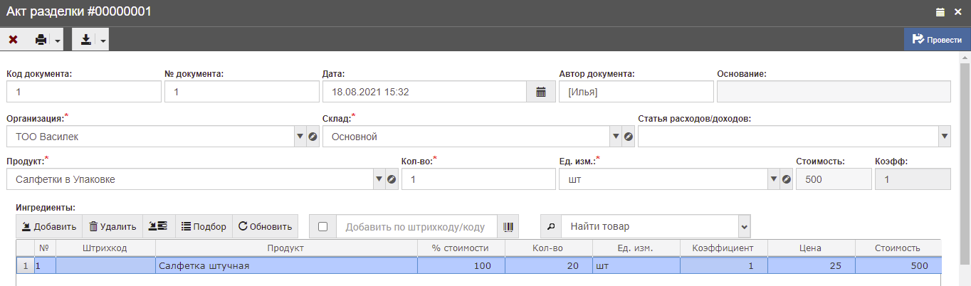This screenshot has width=971, height=286.
Task: Click the № column header
Action: pos(45,248)
